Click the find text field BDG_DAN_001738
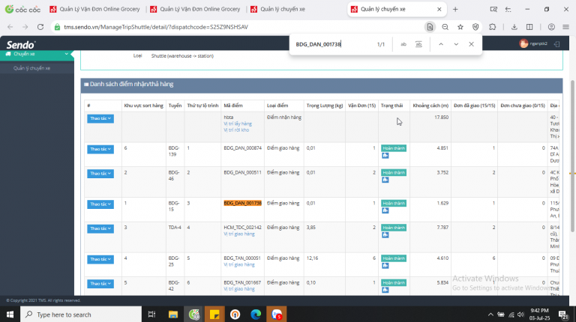 [x=332, y=44]
